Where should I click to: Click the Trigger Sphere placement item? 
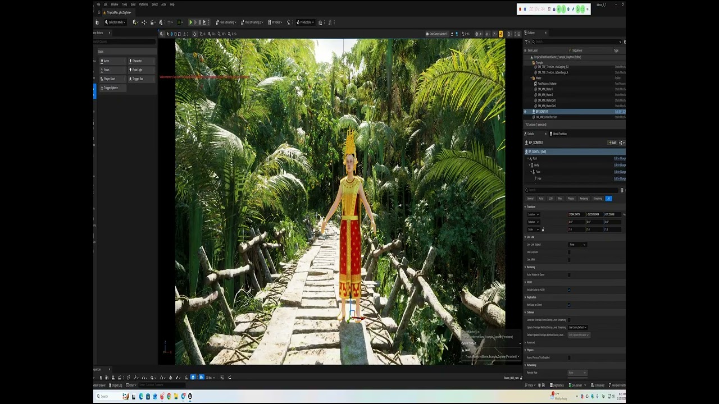tap(112, 88)
